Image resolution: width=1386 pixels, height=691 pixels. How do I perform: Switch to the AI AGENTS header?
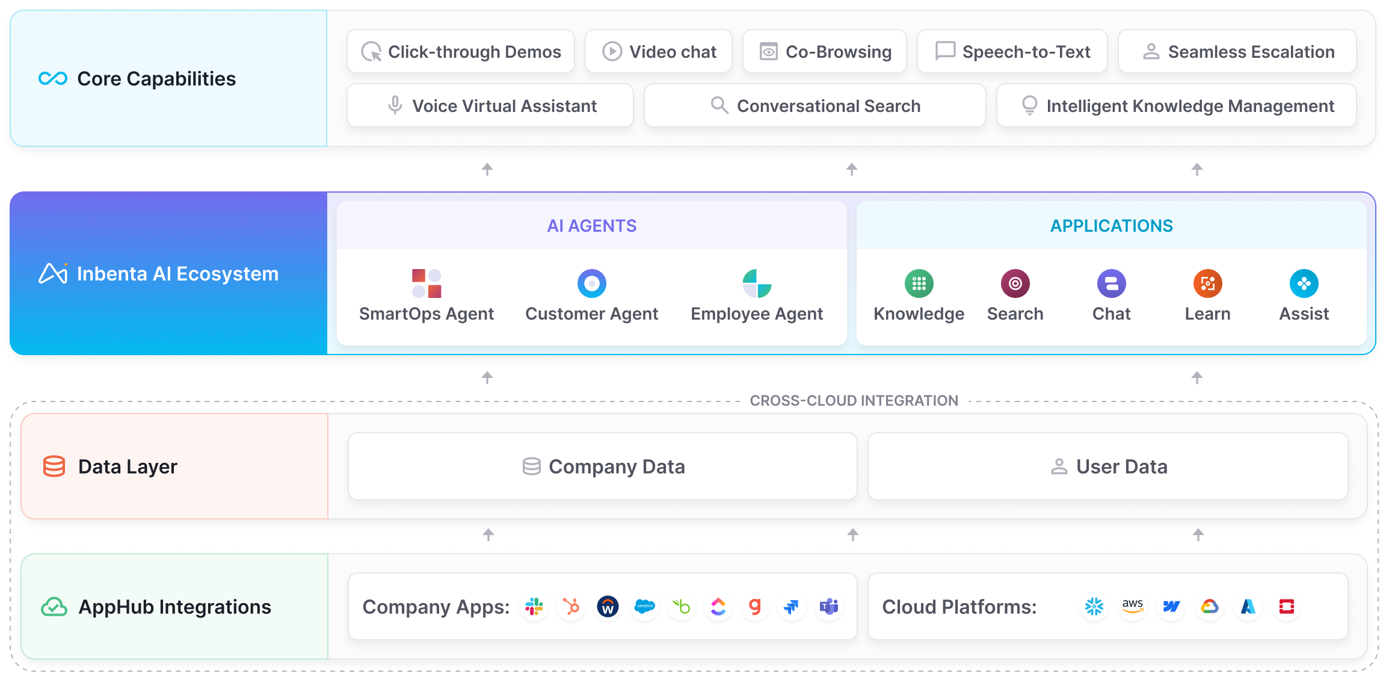pos(592,226)
